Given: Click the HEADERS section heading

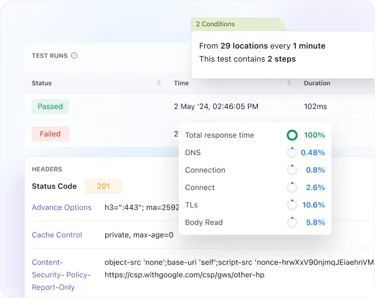Looking at the screenshot, I should pyautogui.click(x=47, y=169).
